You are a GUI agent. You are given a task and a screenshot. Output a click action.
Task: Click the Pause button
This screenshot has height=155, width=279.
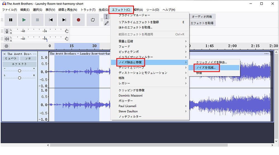click(x=11, y=20)
